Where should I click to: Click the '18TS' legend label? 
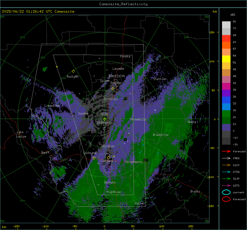[236, 186]
